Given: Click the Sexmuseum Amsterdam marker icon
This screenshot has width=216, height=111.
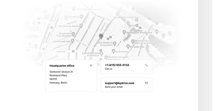Looking at the screenshot, I should coord(124,32).
